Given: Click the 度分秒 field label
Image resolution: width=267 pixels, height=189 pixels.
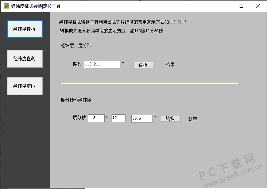Looking at the screenshot, I should (79, 118).
